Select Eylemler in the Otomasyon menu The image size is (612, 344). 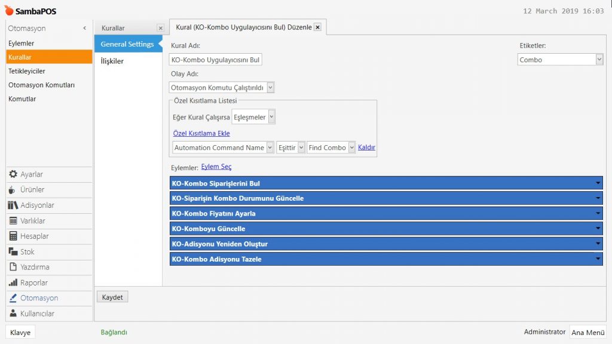(x=22, y=44)
